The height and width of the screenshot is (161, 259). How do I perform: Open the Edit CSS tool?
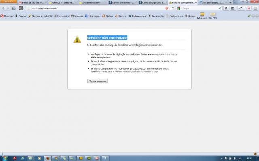212,16
